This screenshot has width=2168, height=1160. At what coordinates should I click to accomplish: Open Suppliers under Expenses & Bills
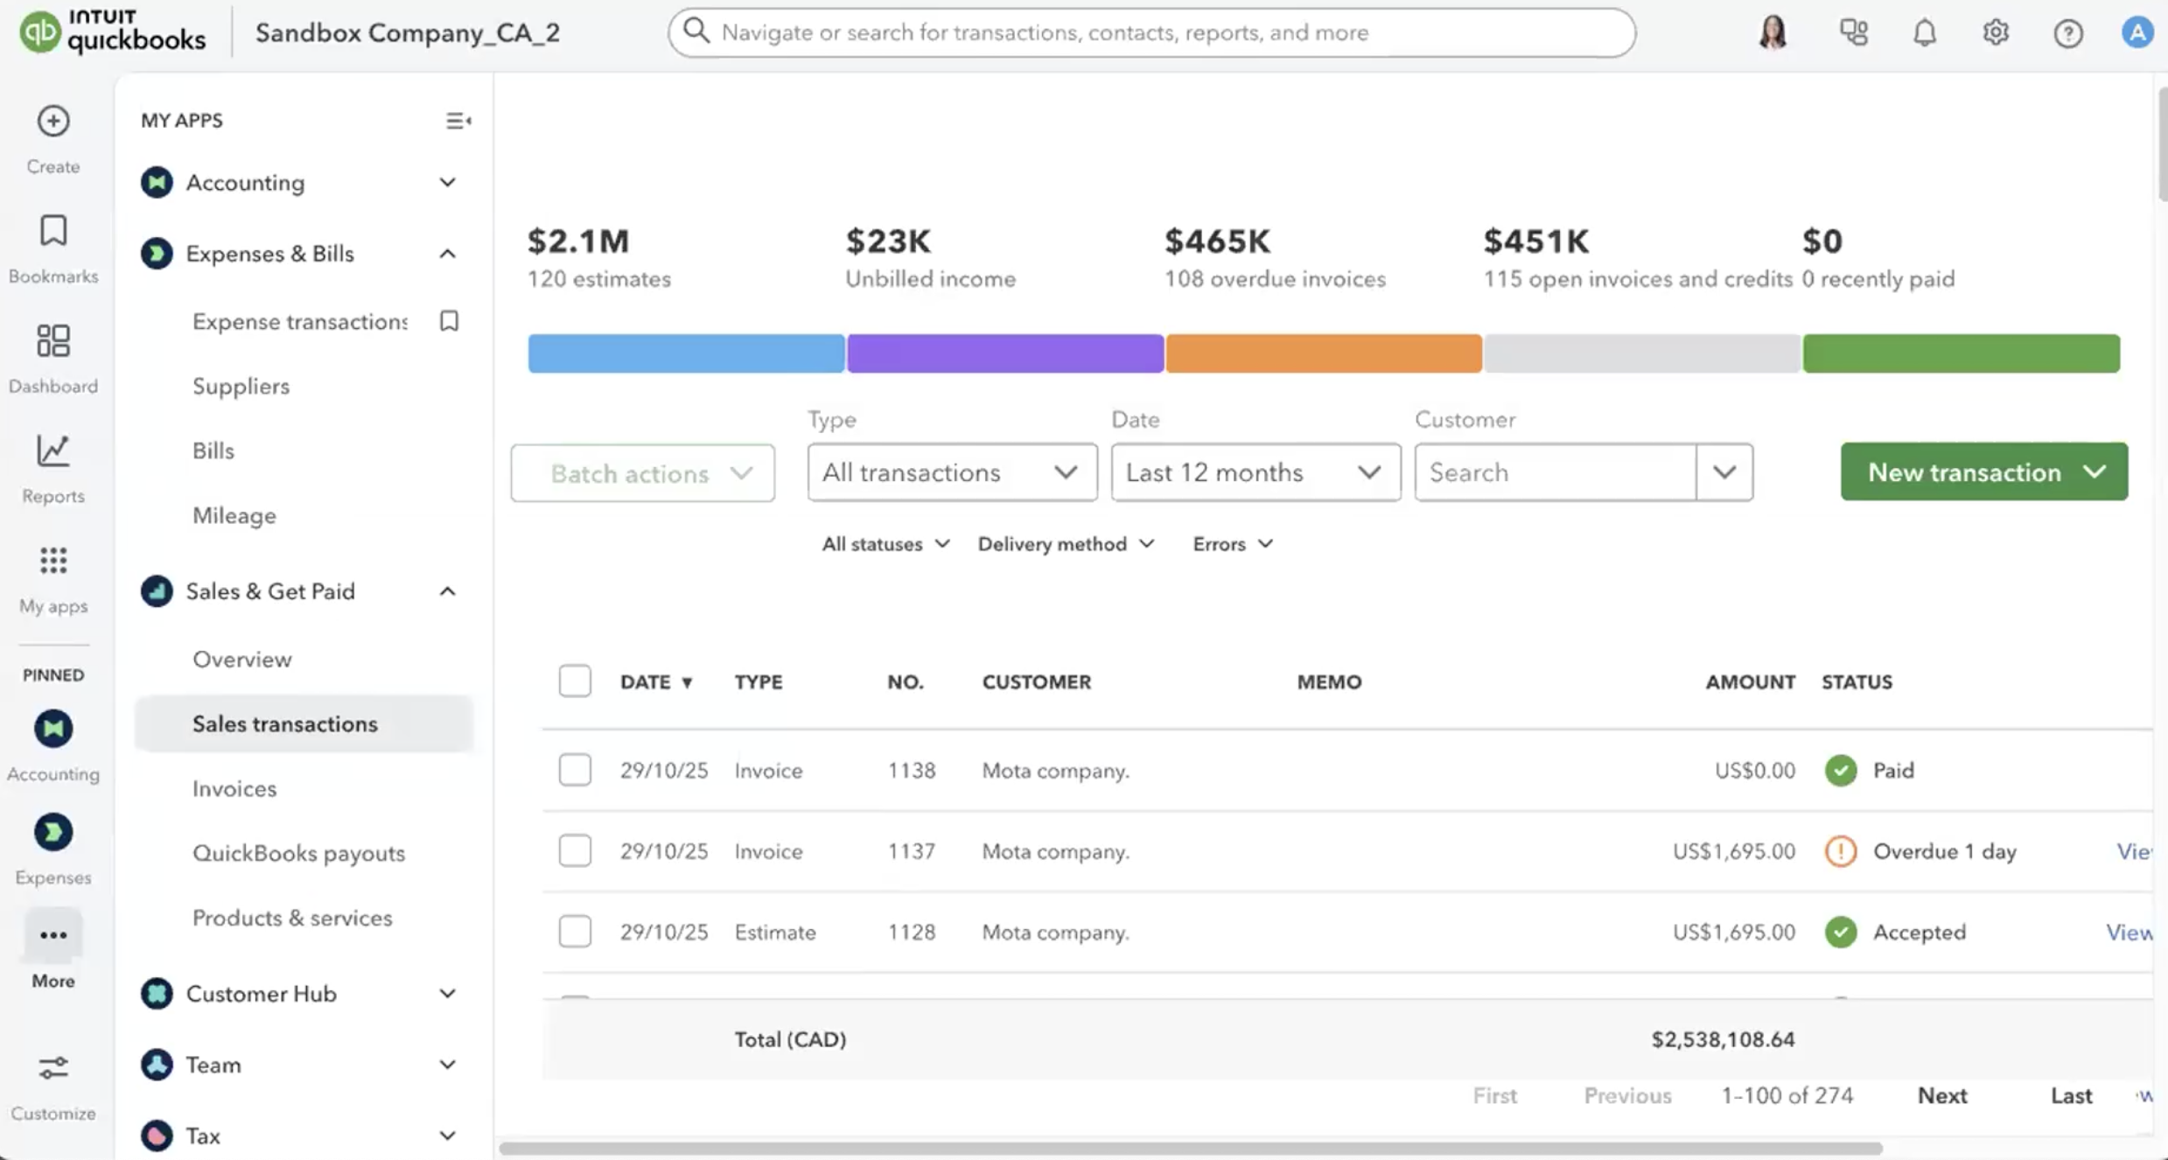[241, 386]
